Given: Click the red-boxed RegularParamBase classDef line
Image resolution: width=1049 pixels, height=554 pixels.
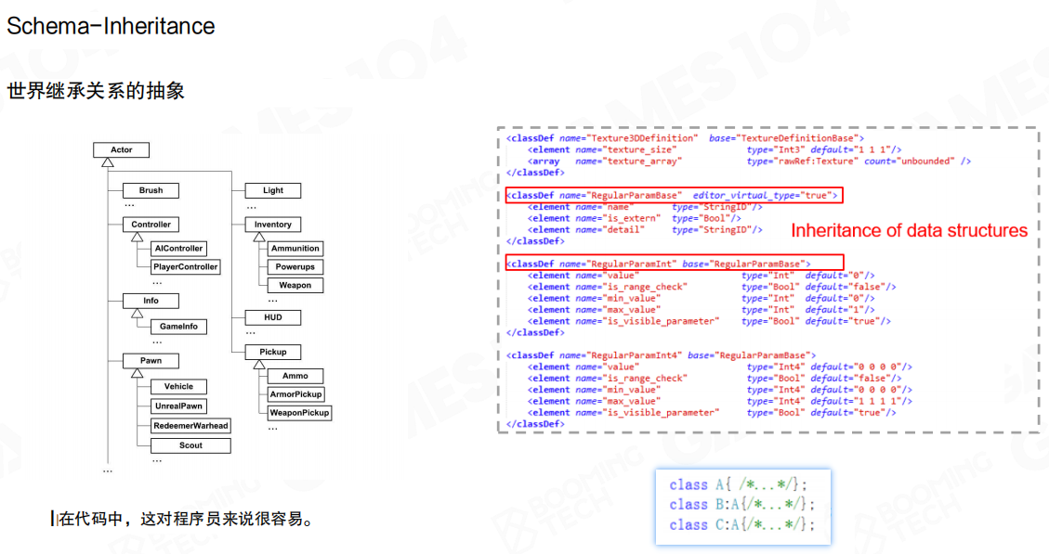Looking at the screenshot, I should coord(672,195).
